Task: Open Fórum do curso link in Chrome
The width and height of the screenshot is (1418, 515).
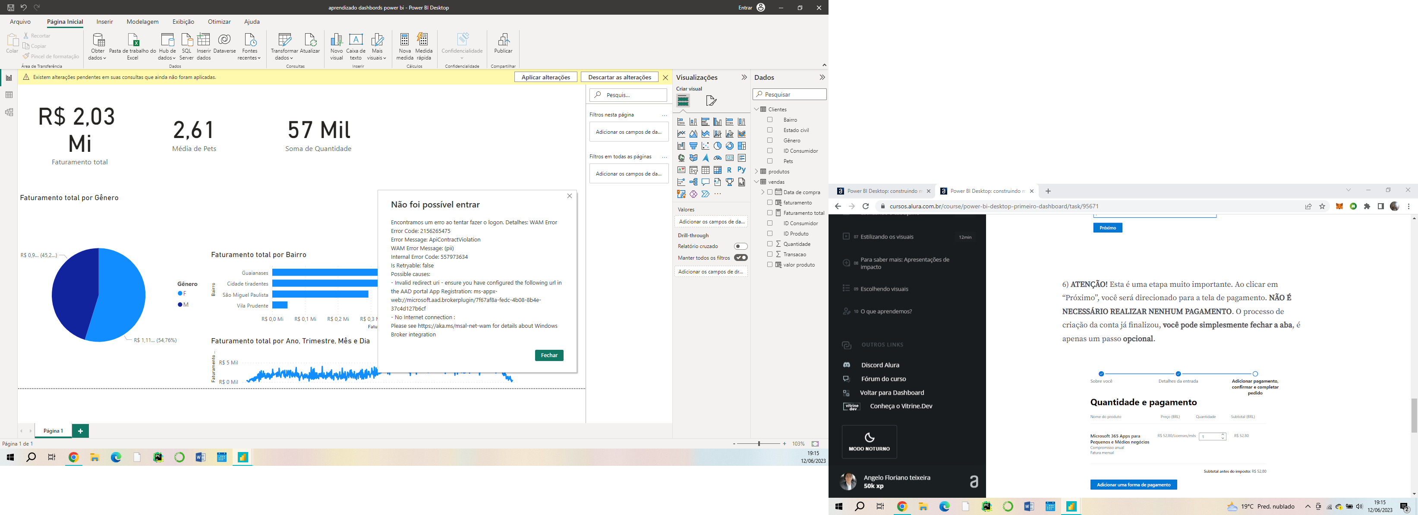Action: pos(883,379)
